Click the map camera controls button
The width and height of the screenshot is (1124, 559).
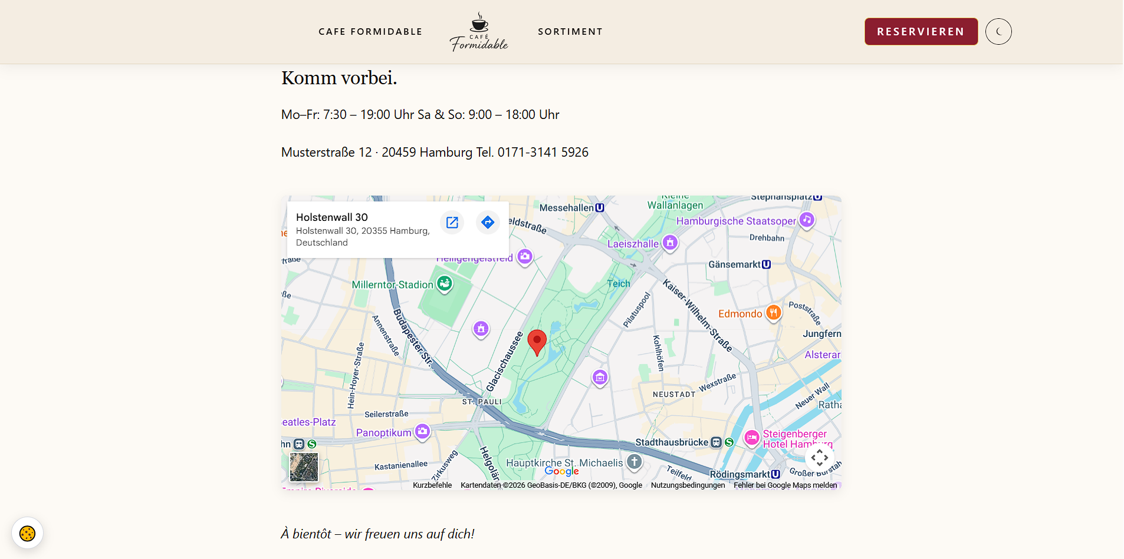coord(820,458)
